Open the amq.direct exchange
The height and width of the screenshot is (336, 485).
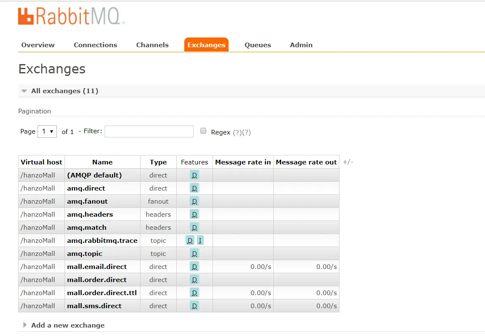point(86,188)
